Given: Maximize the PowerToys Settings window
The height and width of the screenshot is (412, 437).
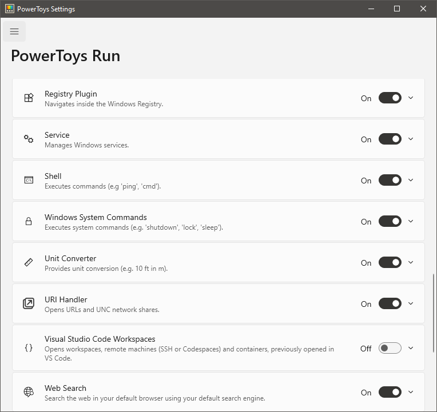Looking at the screenshot, I should pyautogui.click(x=397, y=9).
